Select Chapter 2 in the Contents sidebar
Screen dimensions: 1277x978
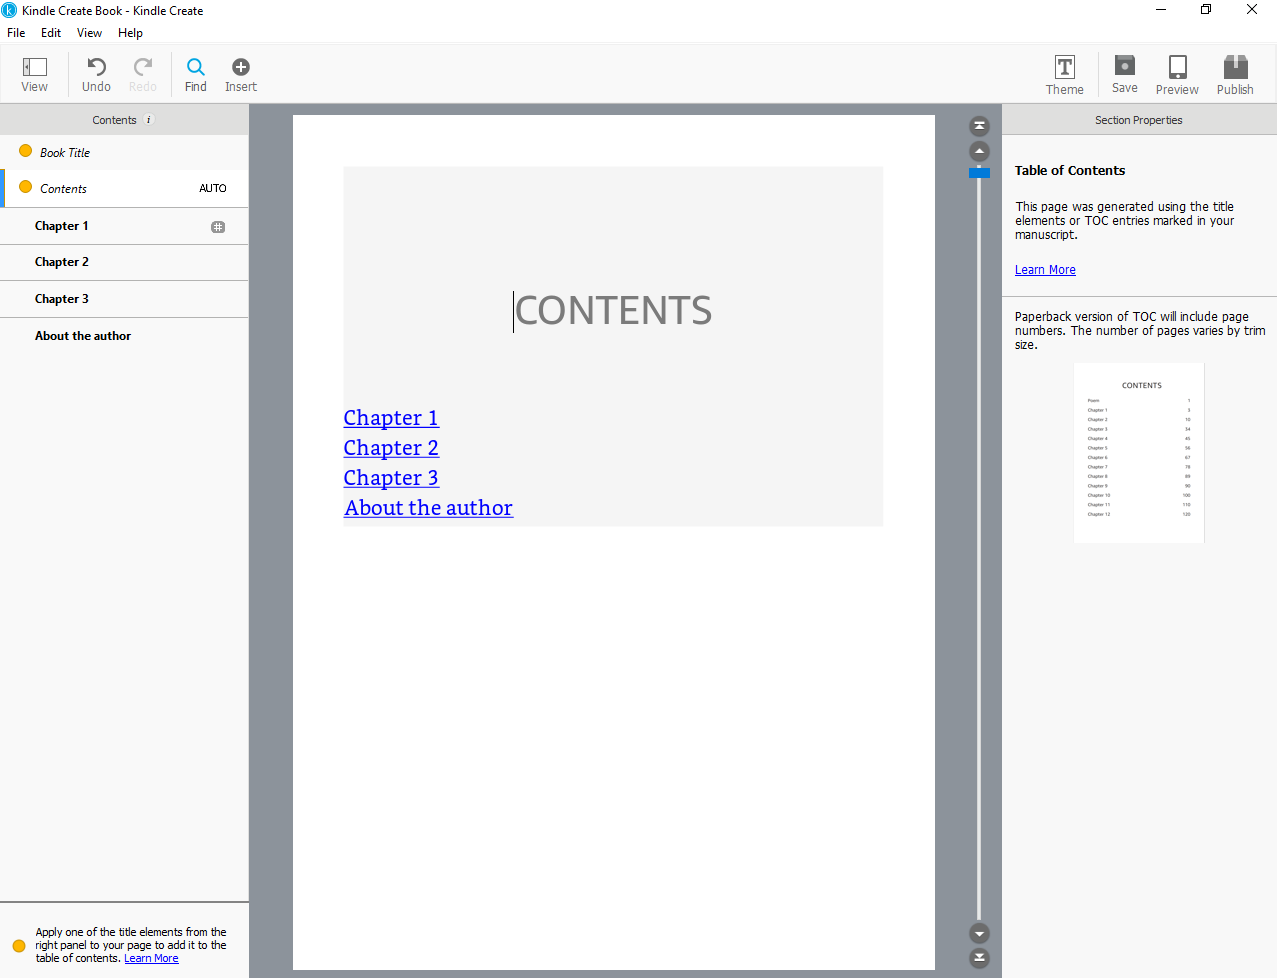point(62,261)
